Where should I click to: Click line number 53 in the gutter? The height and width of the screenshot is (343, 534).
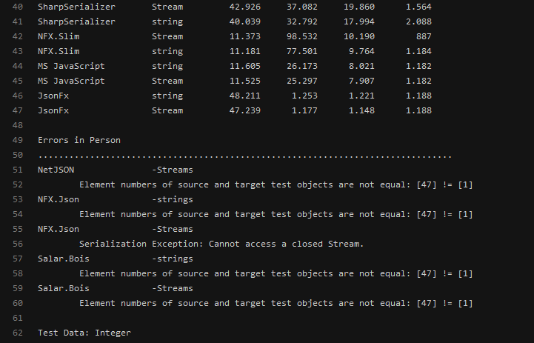click(x=19, y=199)
